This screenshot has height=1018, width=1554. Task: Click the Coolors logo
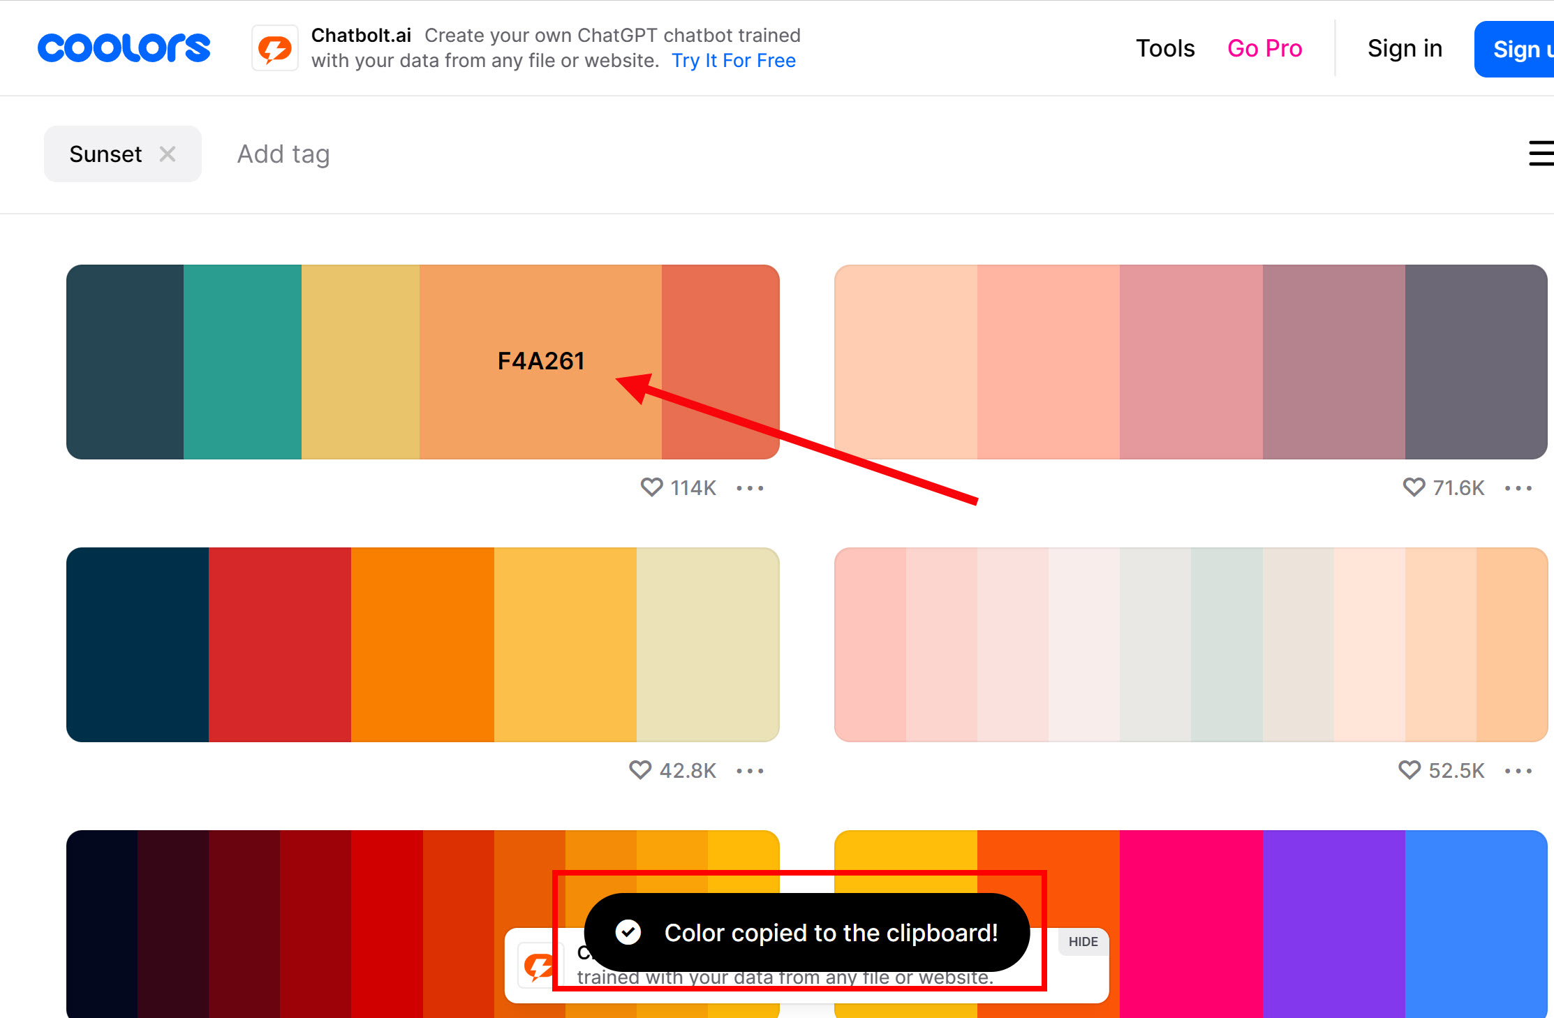[124, 48]
